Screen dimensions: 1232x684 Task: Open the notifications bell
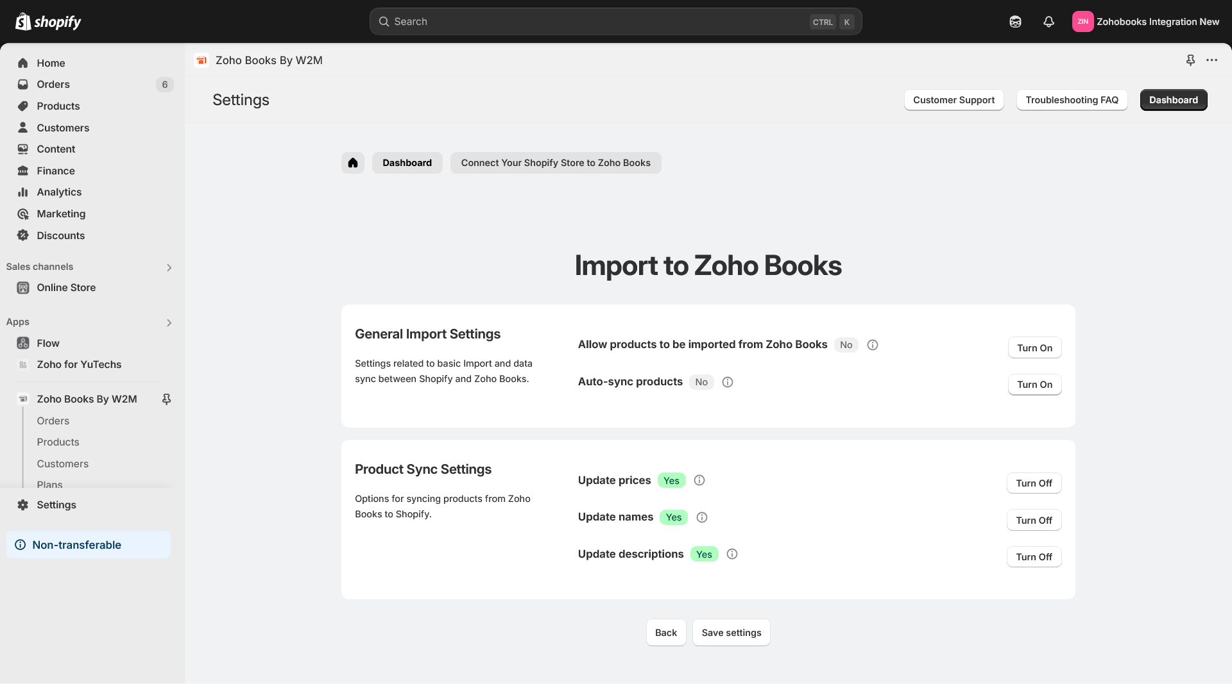click(x=1048, y=22)
